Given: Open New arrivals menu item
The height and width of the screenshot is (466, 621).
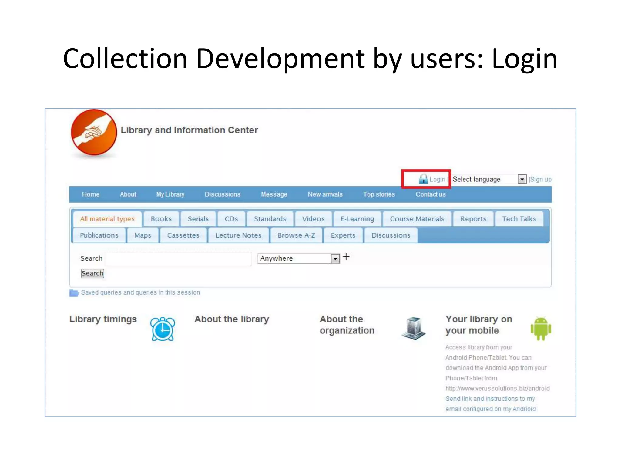Looking at the screenshot, I should (x=325, y=194).
